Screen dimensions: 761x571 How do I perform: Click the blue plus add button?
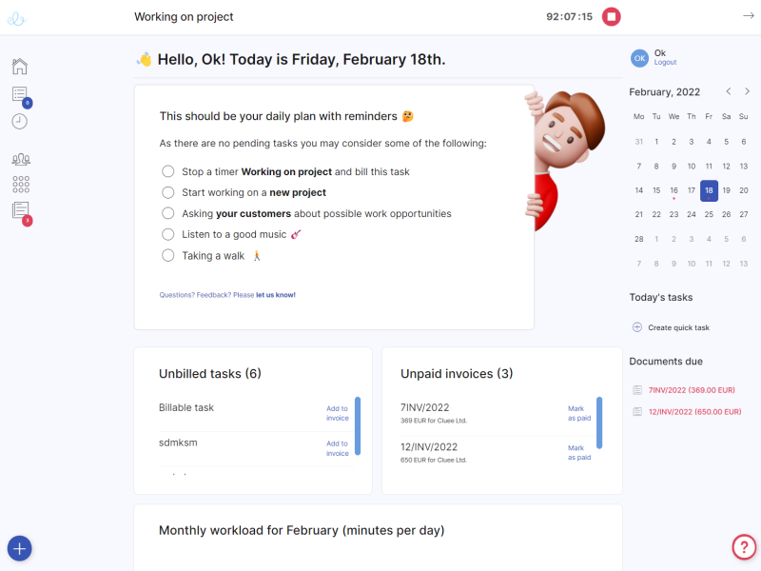pyautogui.click(x=19, y=549)
